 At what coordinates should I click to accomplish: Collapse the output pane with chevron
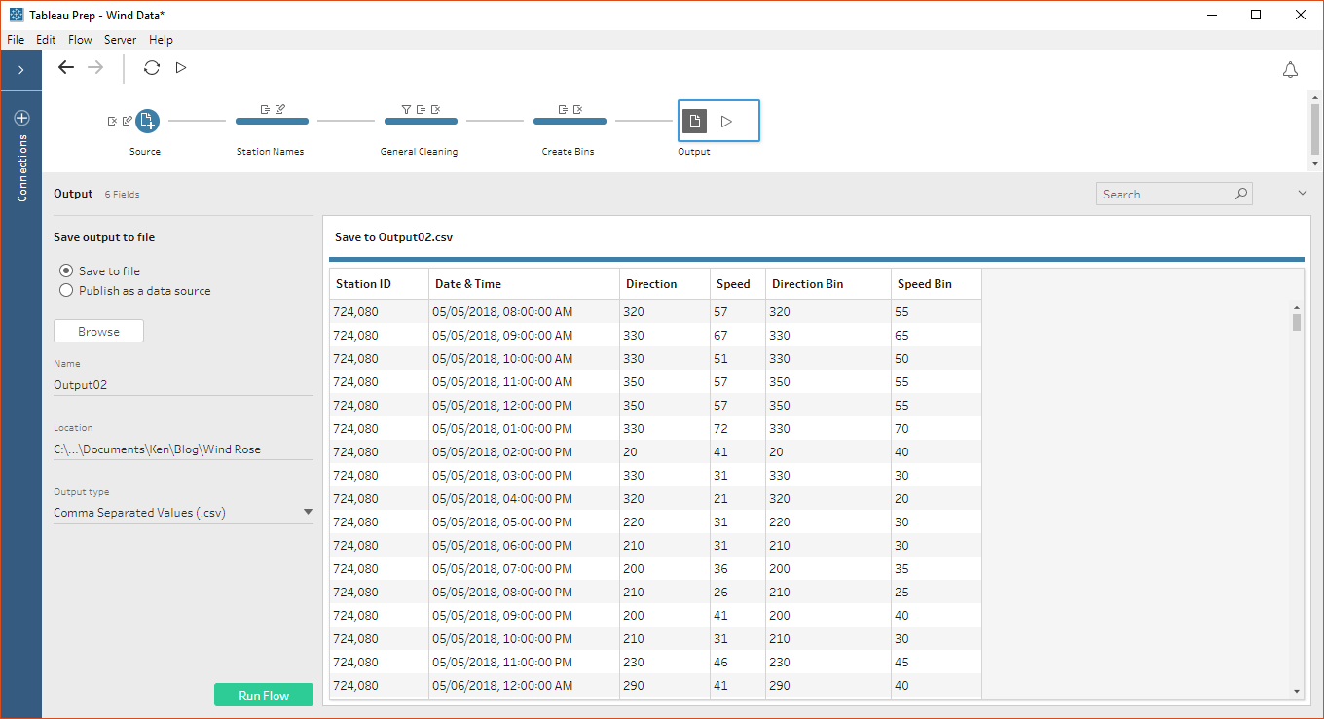(1303, 194)
